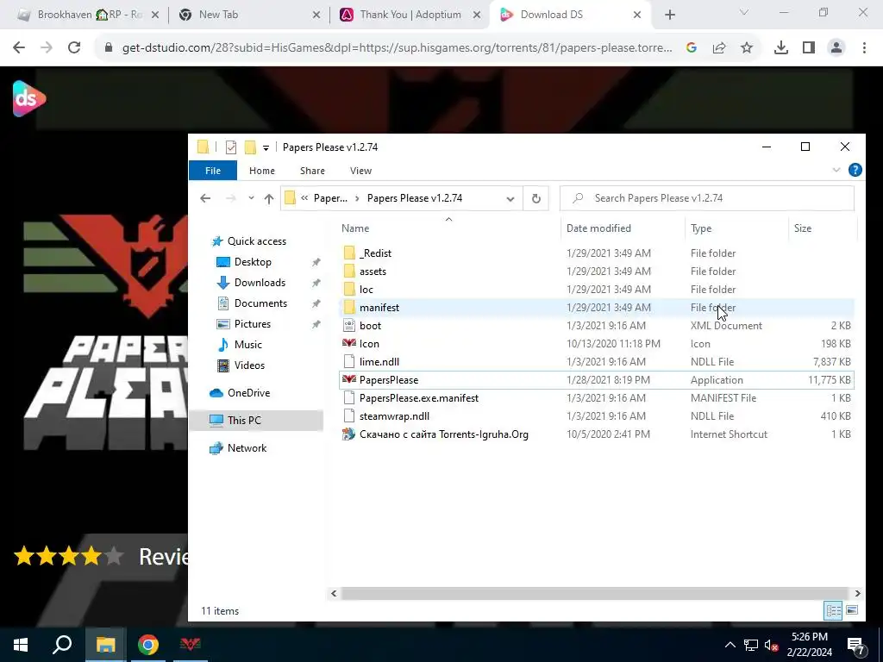Select Desktop in navigation pane
883x662 pixels.
[253, 262]
